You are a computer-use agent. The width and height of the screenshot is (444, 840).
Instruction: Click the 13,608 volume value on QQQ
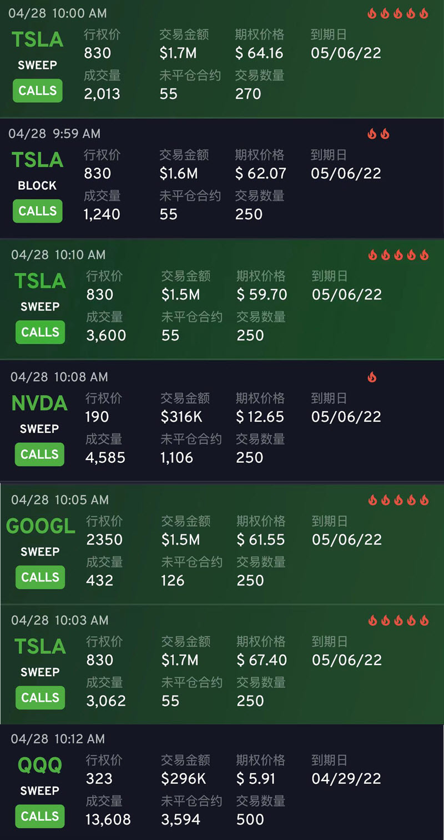click(108, 819)
